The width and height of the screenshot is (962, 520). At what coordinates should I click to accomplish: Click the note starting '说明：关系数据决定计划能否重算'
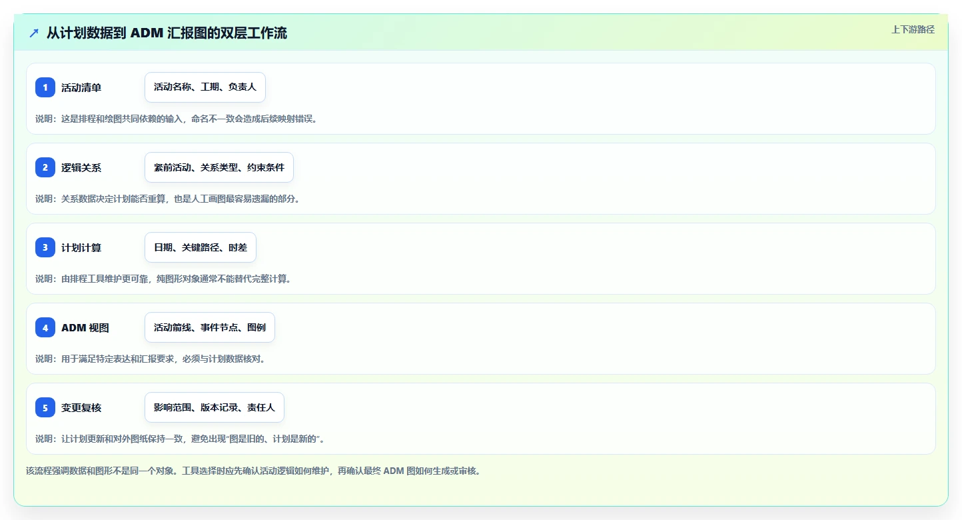(167, 199)
